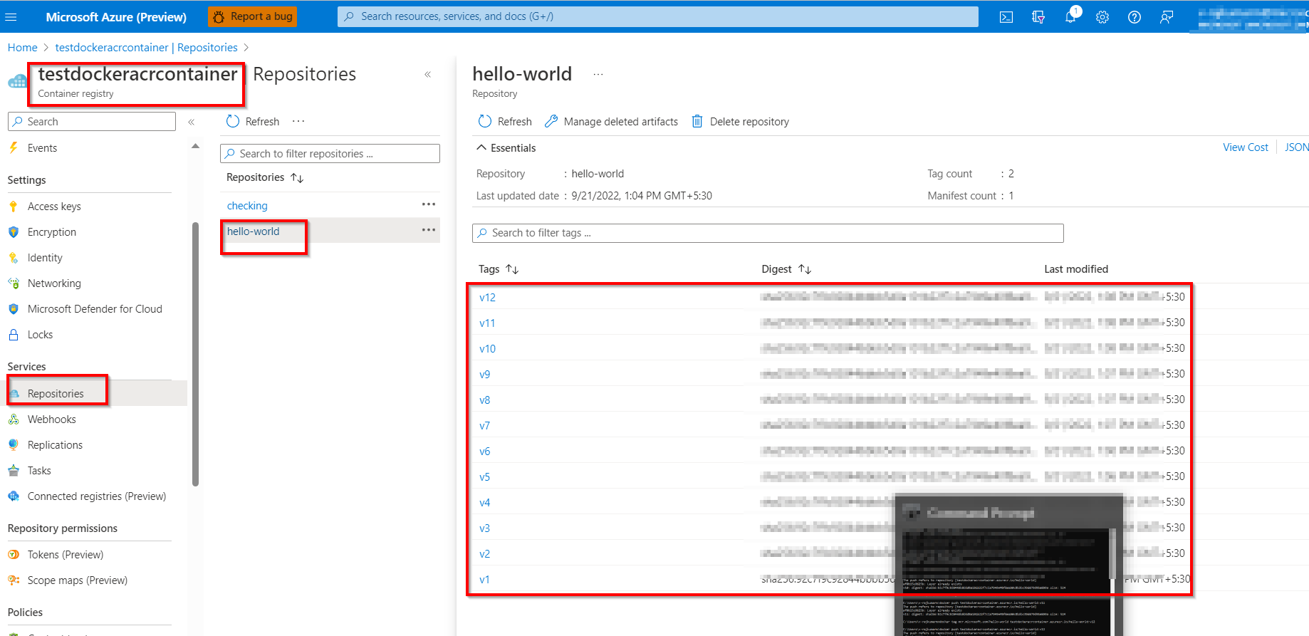Open the checking repository
Screen dimensions: 1309x636
[x=247, y=206]
